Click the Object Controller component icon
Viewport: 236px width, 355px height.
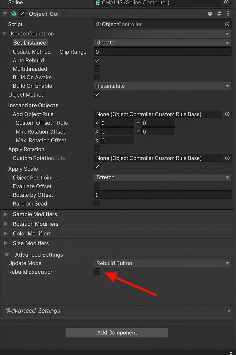tap(14, 14)
